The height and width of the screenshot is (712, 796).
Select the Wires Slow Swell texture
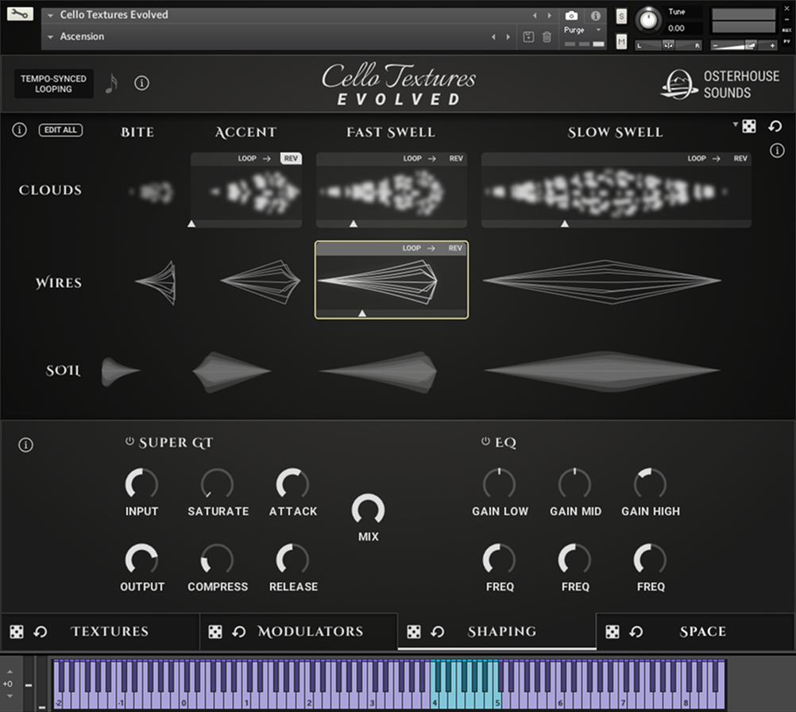point(601,281)
